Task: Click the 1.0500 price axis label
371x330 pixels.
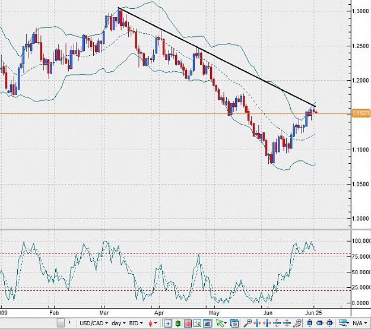Action: click(x=360, y=184)
